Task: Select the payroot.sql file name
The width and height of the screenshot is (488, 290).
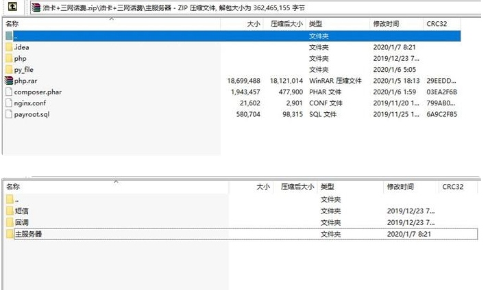Action: 32,115
